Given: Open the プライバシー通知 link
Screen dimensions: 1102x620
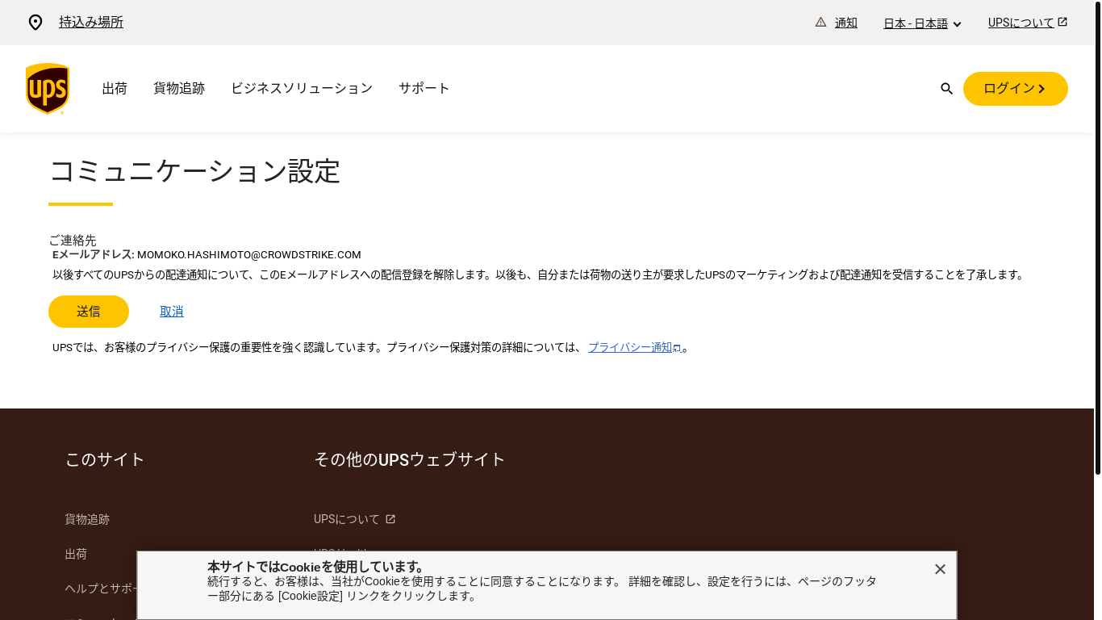Looking at the screenshot, I should pyautogui.click(x=634, y=347).
